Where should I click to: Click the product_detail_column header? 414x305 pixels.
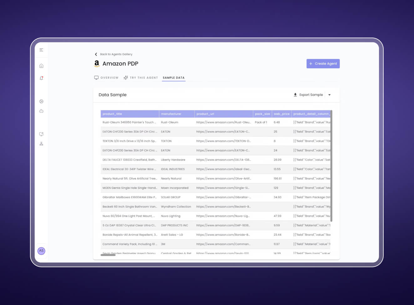tap(311, 114)
